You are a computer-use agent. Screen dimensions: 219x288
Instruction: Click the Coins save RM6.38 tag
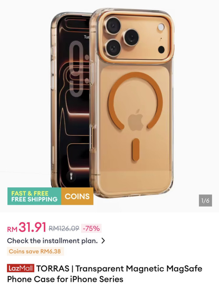click(x=35, y=251)
